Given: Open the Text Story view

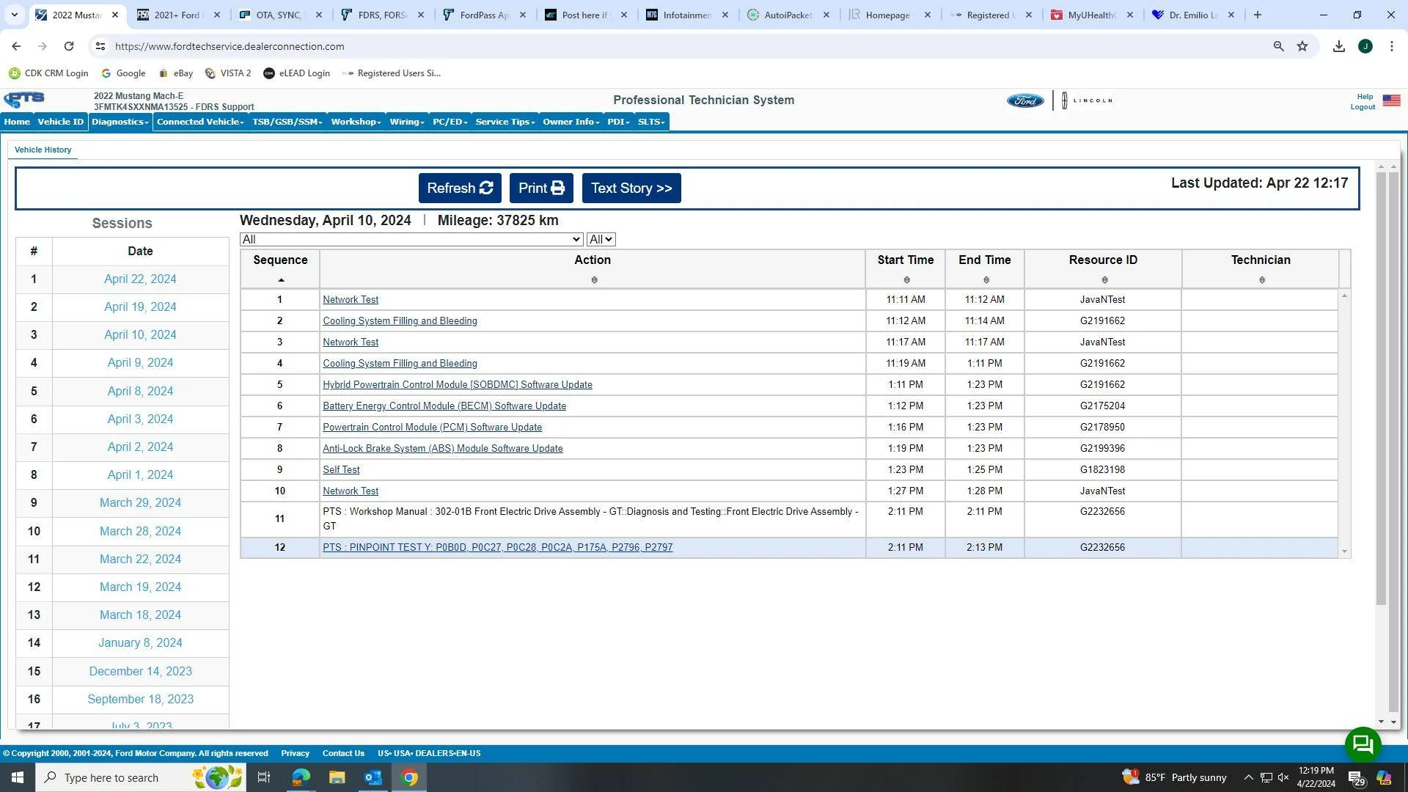Looking at the screenshot, I should tap(631, 188).
